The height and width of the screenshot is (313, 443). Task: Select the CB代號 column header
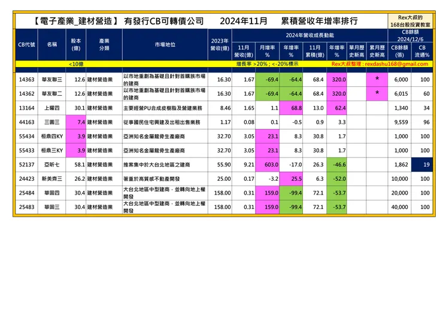point(26,45)
